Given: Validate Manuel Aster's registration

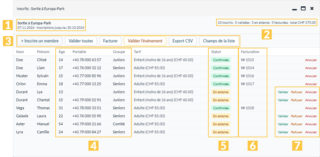Looking at the screenshot, I should (x=283, y=124).
